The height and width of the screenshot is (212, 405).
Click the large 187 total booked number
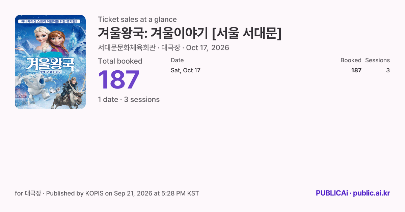tap(119, 79)
